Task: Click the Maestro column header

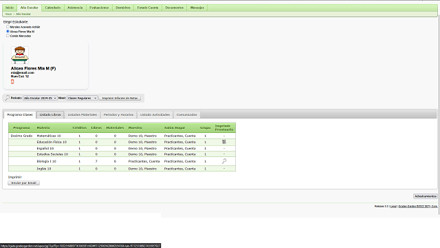Action: tap(135, 127)
